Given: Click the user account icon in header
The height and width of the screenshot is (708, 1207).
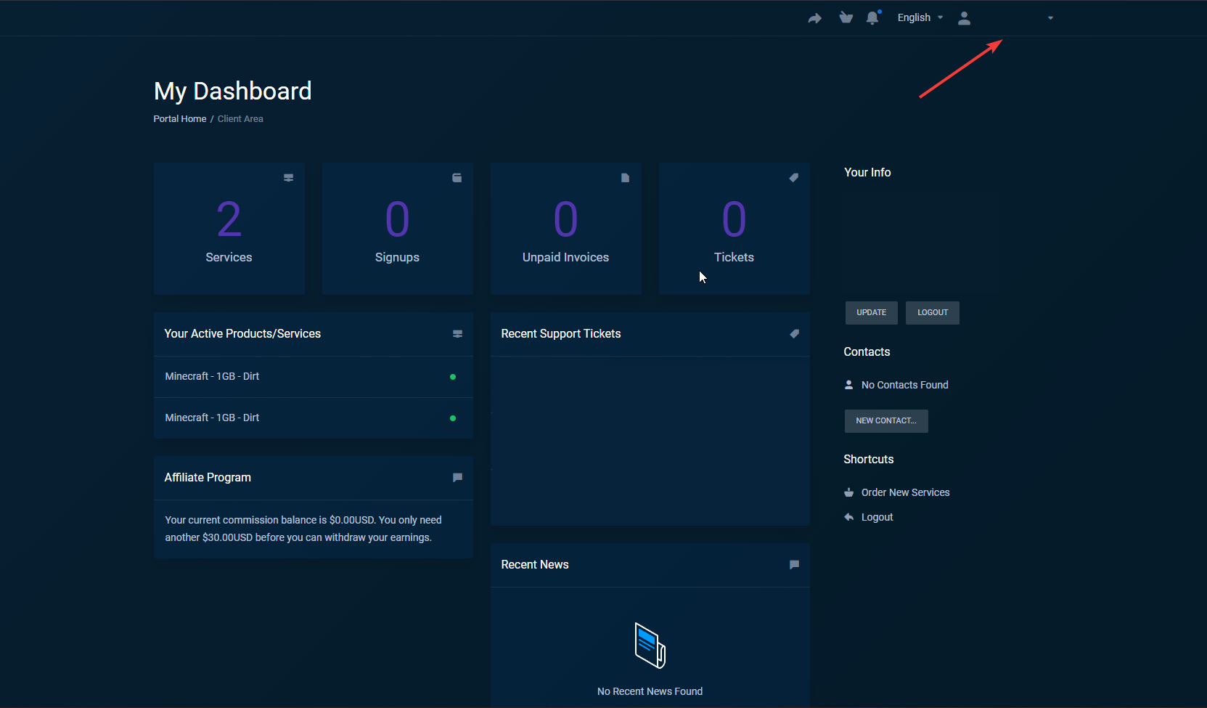Looking at the screenshot, I should pos(964,18).
